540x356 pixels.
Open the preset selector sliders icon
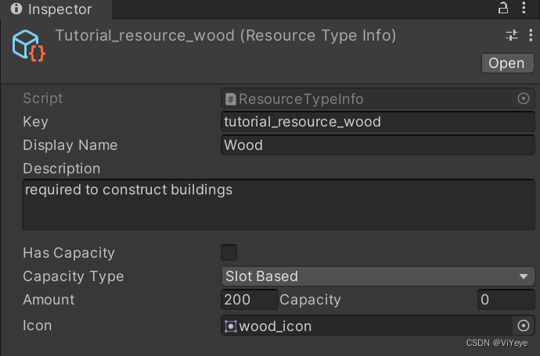[x=512, y=36]
